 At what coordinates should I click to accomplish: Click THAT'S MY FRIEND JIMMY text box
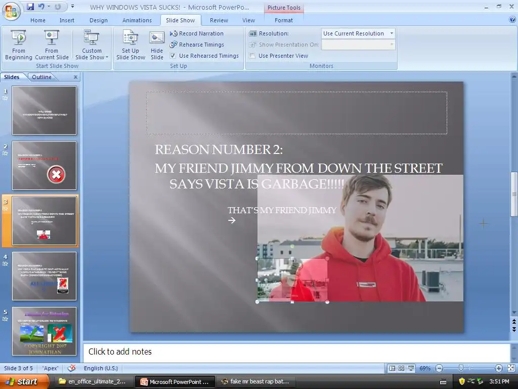[282, 210]
